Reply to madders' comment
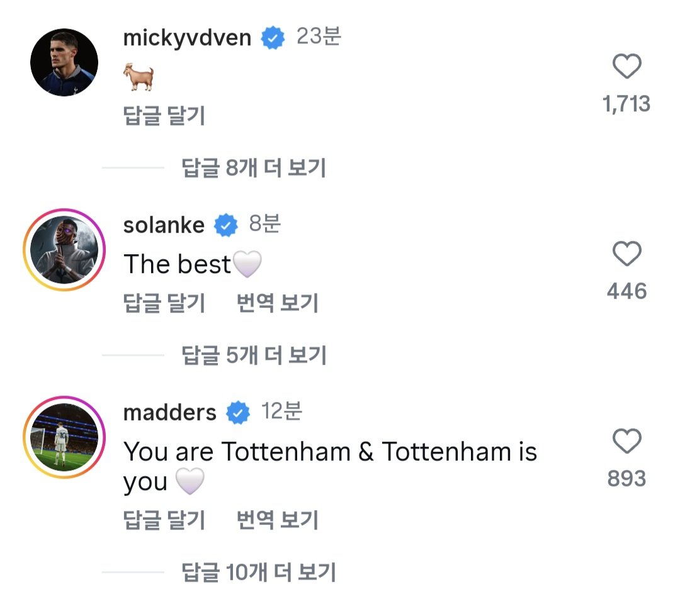 pos(164,520)
